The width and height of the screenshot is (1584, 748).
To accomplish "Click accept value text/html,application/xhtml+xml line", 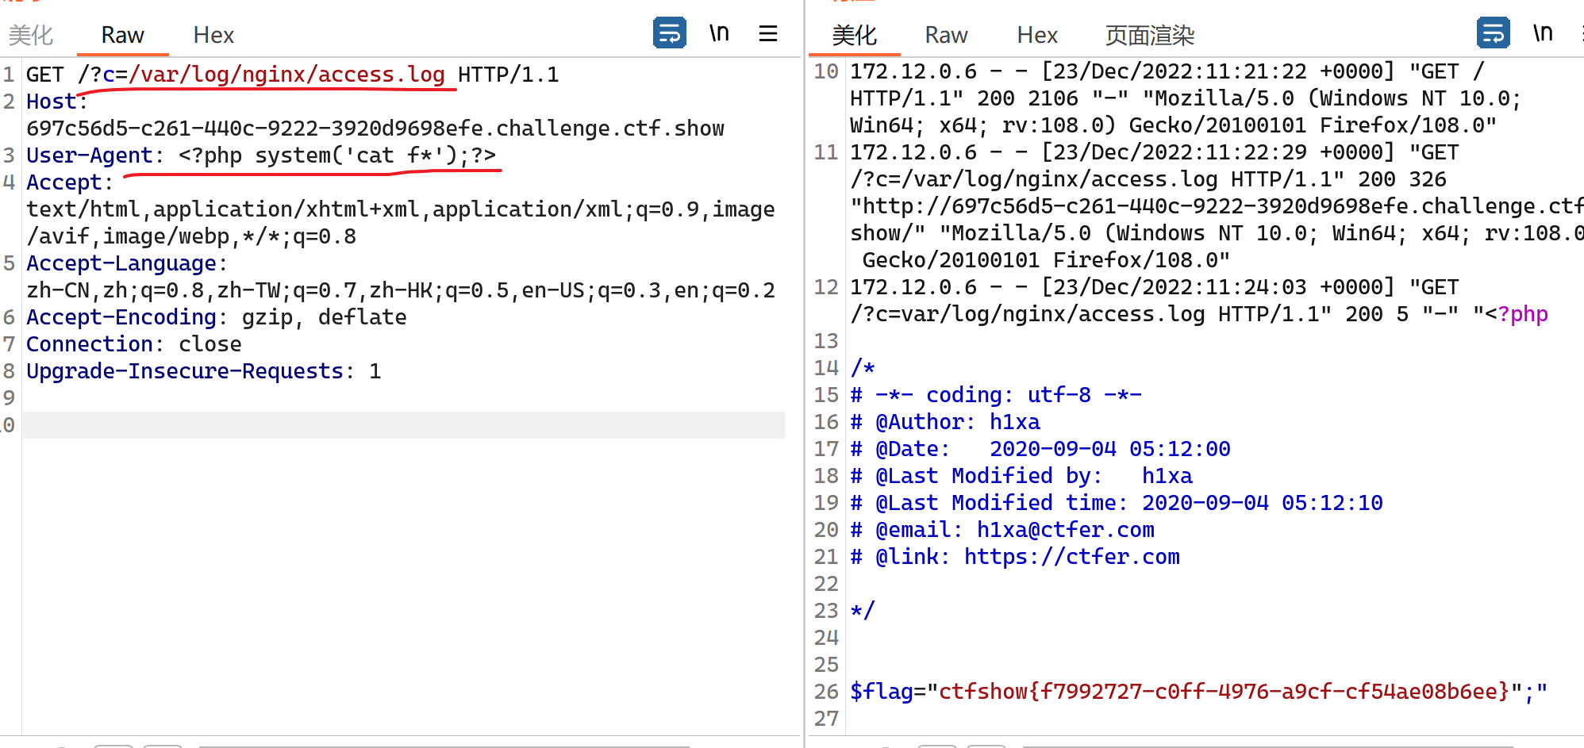I will [x=401, y=209].
